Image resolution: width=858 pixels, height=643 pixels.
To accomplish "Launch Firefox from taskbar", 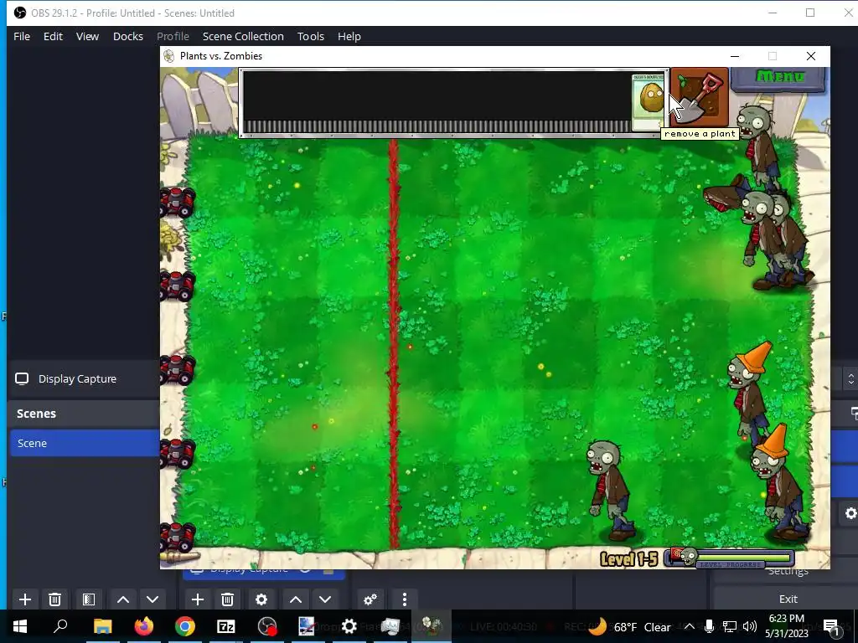I will [x=144, y=626].
